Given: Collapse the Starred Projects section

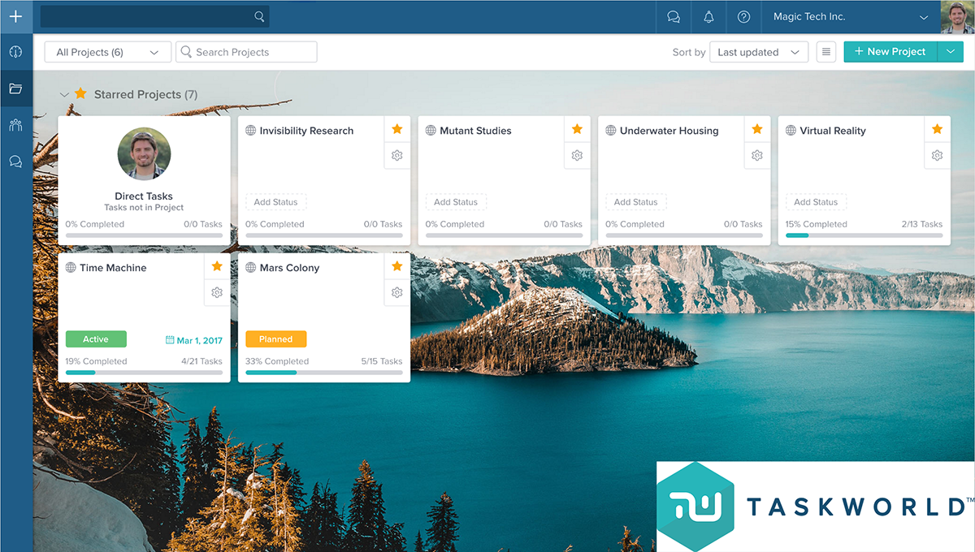Looking at the screenshot, I should pyautogui.click(x=64, y=95).
